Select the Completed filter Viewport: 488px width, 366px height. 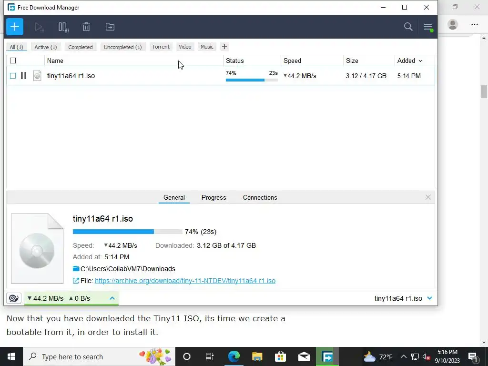(x=81, y=47)
